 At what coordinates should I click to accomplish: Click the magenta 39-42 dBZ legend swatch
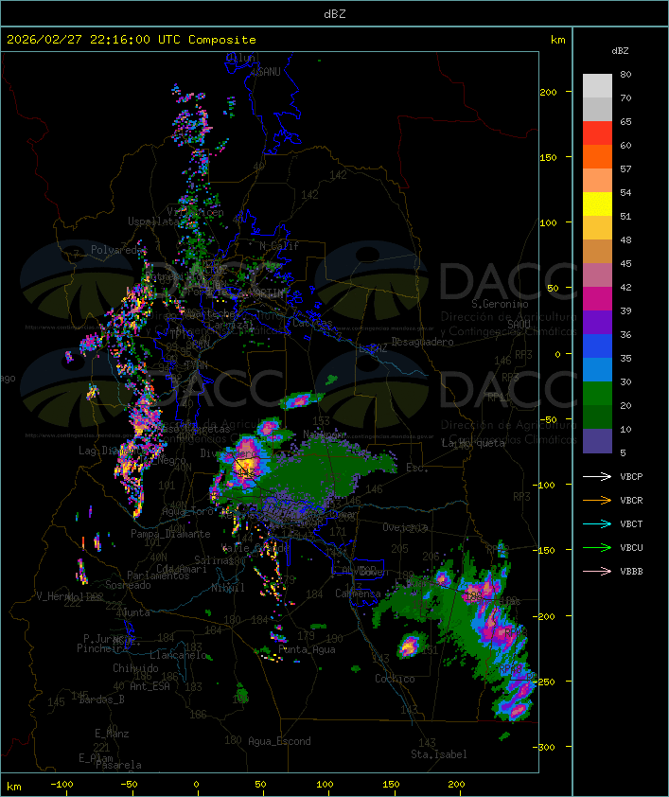click(x=597, y=299)
